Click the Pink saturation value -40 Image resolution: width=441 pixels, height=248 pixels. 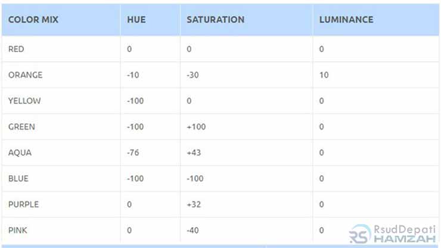[192, 230]
